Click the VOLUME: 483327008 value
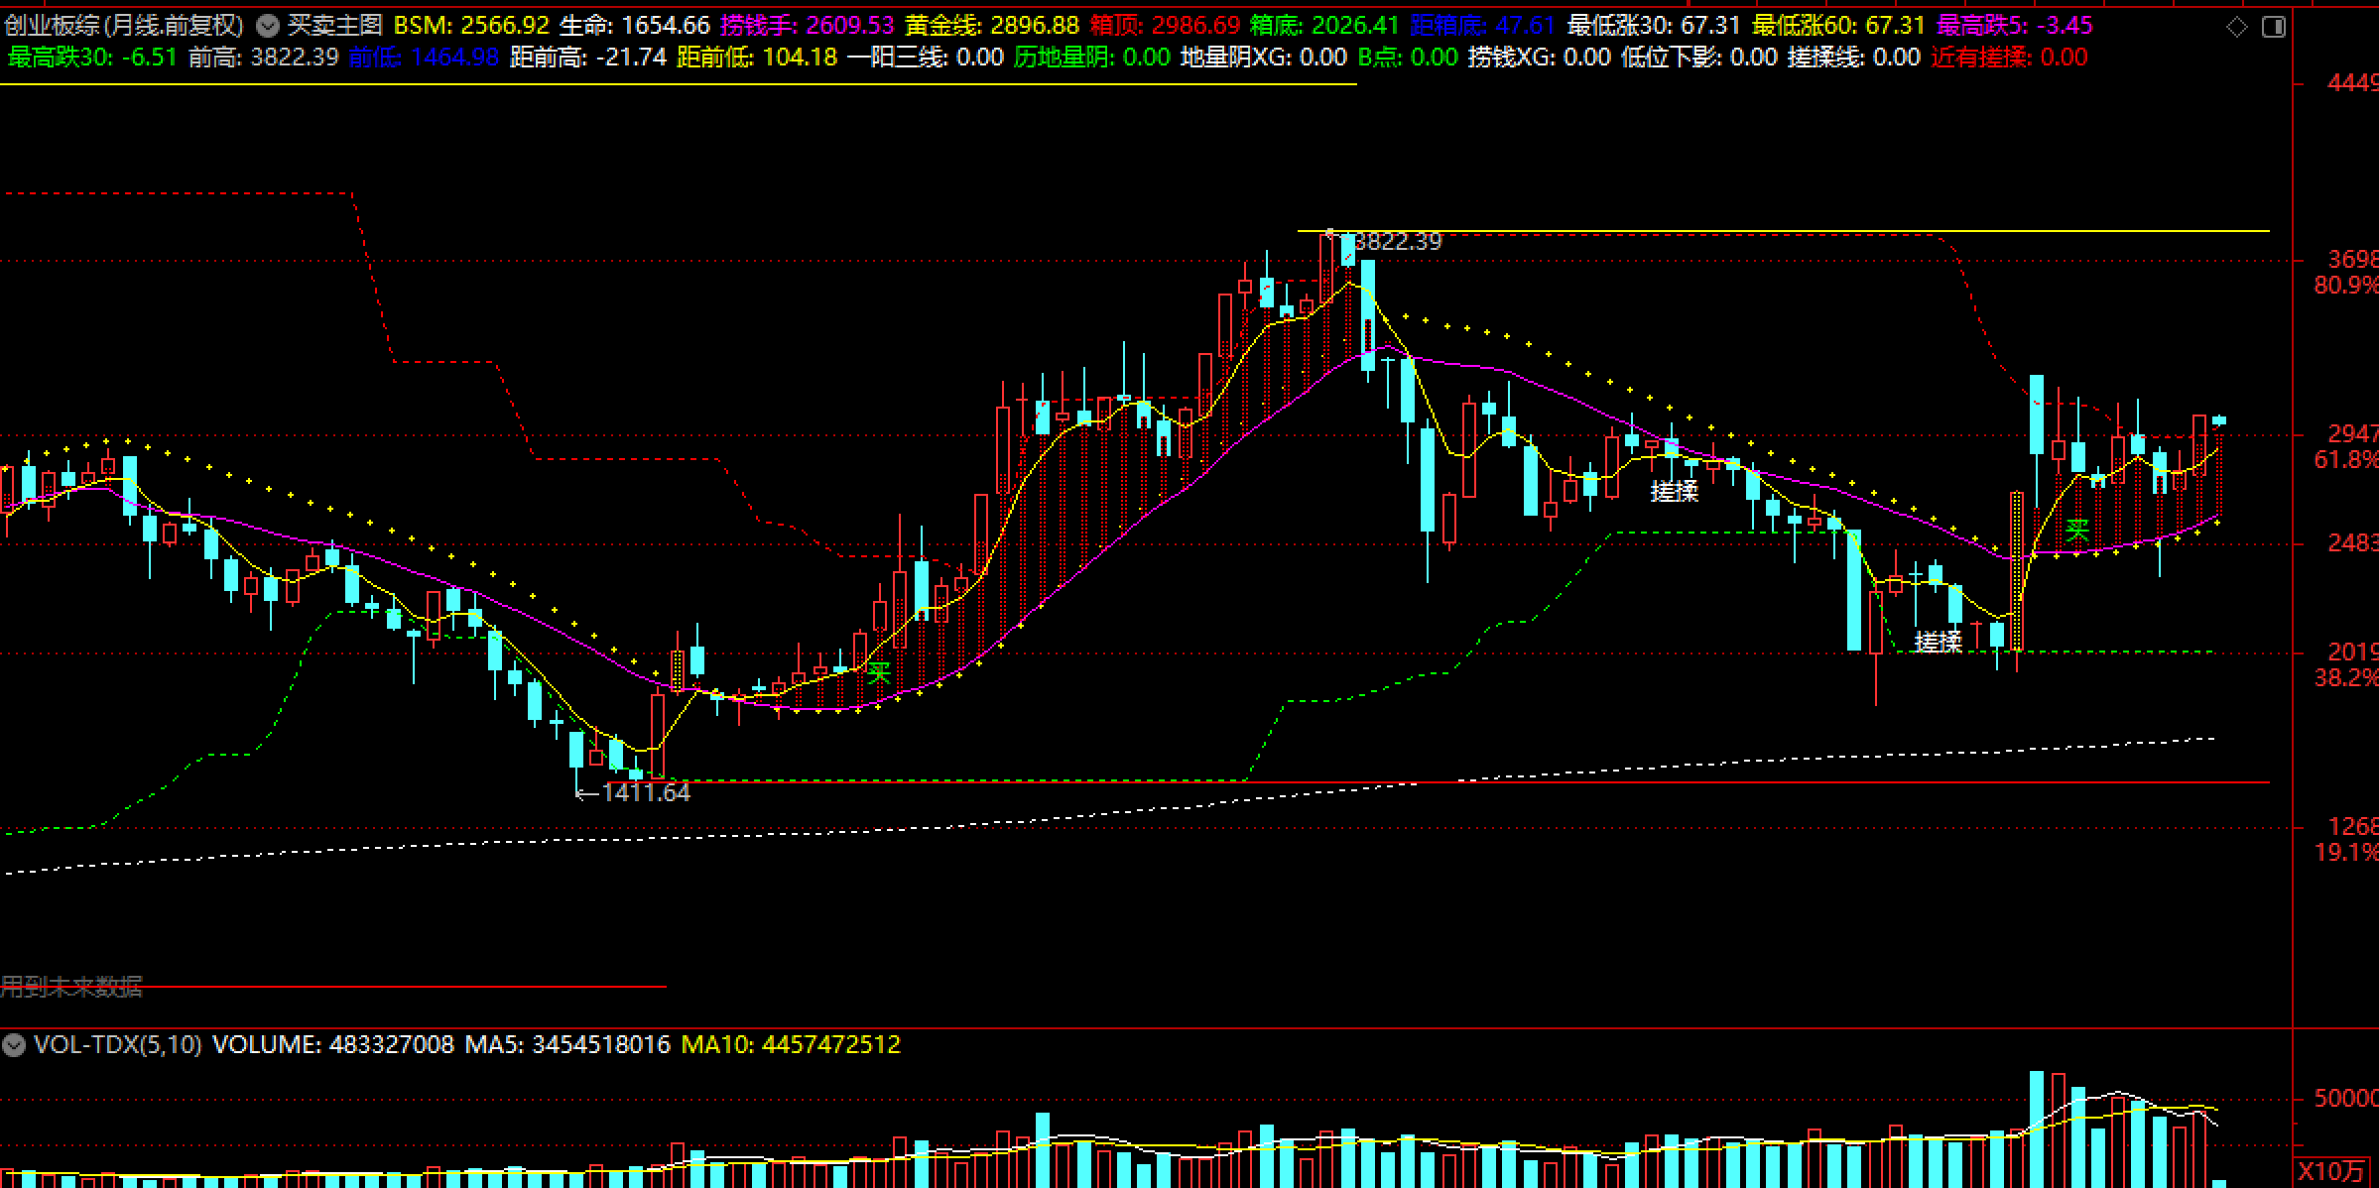This screenshot has height=1188, width=2379. (x=333, y=1044)
